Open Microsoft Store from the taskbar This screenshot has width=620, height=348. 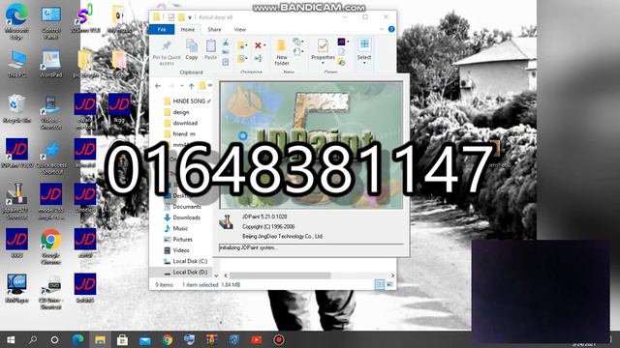122,339
